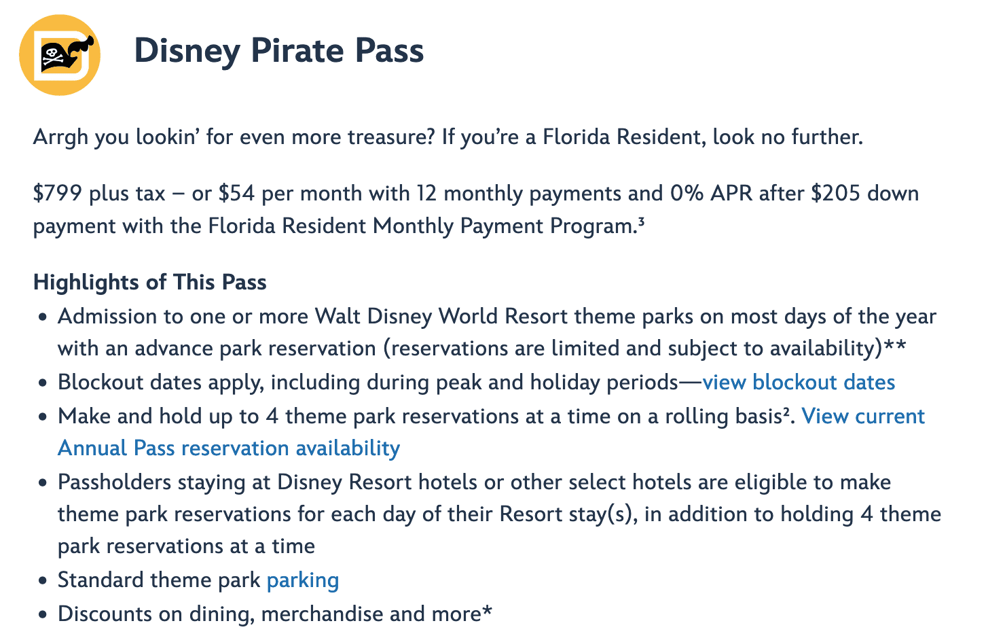Open the view blockout dates link
Viewport: 986px width, 636px height.
[x=799, y=382]
